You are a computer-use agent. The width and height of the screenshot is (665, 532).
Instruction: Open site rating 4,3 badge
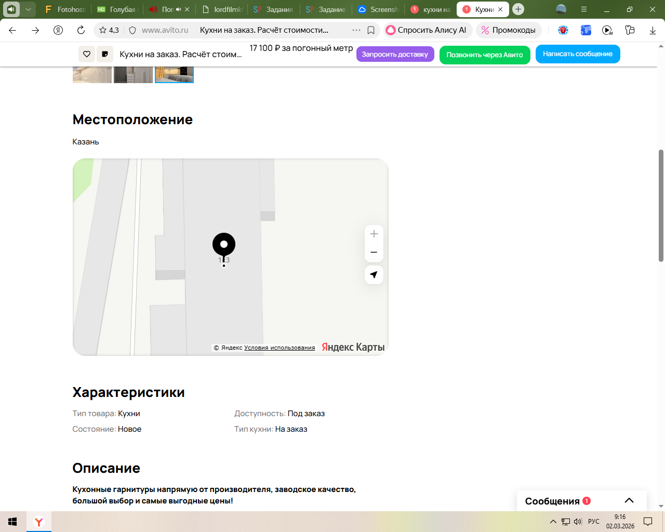point(109,30)
